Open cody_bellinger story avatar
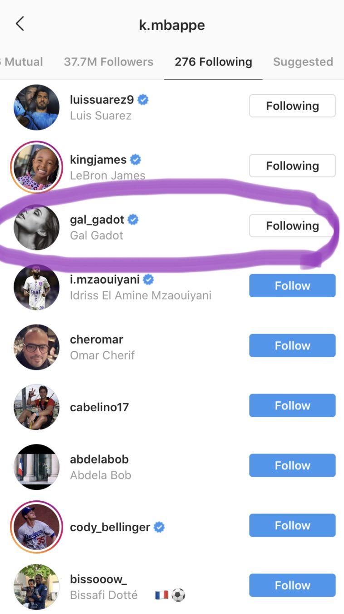Viewport: 344px width, 614px height. click(x=36, y=527)
